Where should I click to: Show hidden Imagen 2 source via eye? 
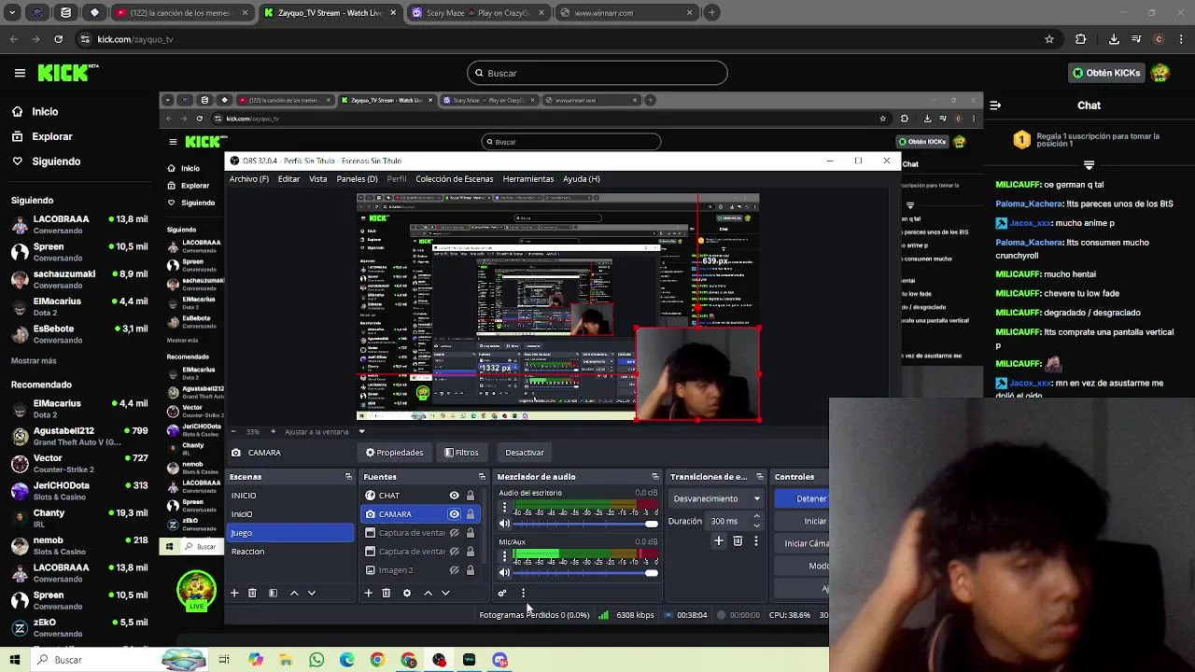click(454, 570)
